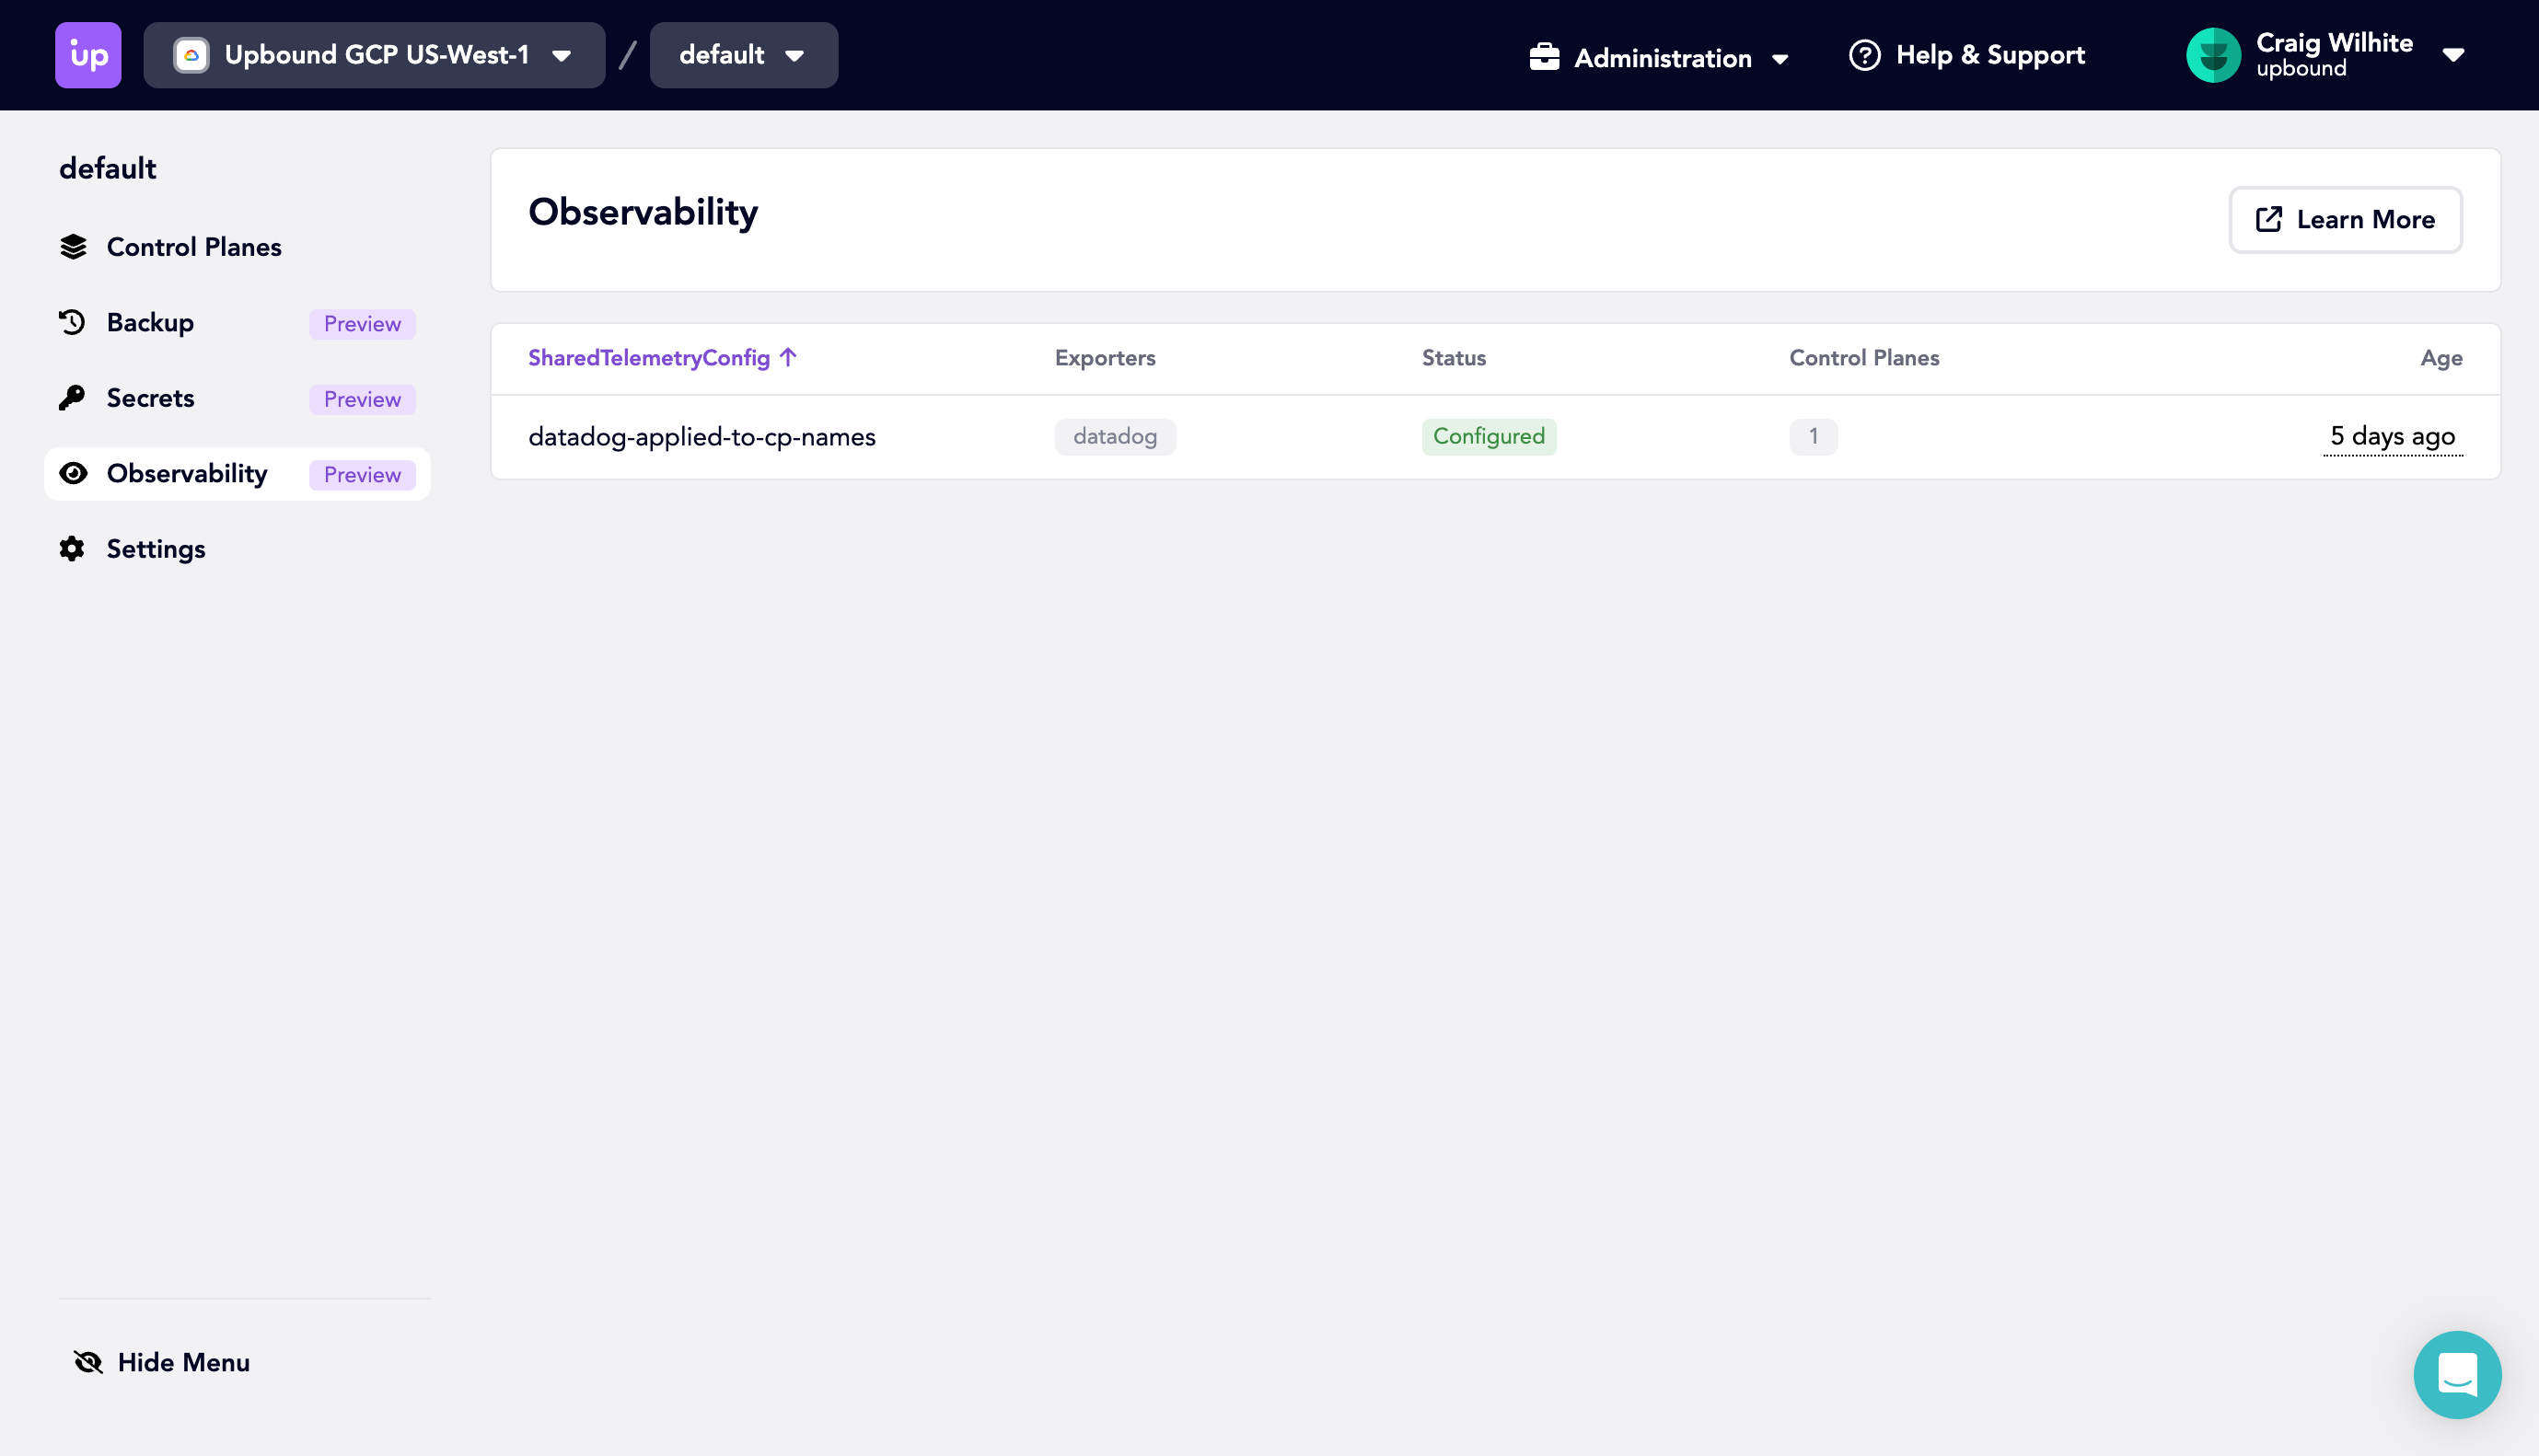The height and width of the screenshot is (1456, 2539).
Task: Select Observability in the sidebar
Action: coord(237,474)
